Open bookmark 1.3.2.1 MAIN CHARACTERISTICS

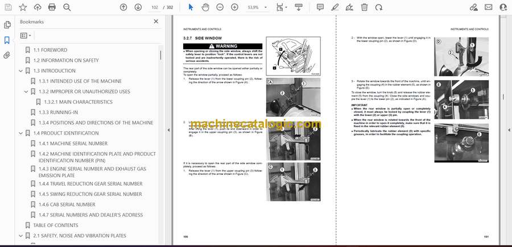coord(79,102)
